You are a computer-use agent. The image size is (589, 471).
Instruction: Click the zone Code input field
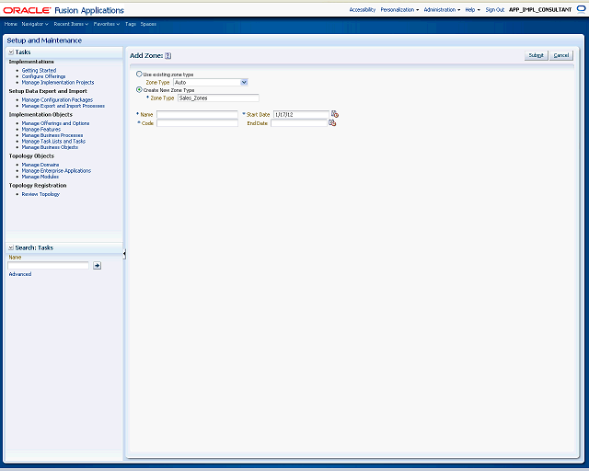click(x=197, y=123)
